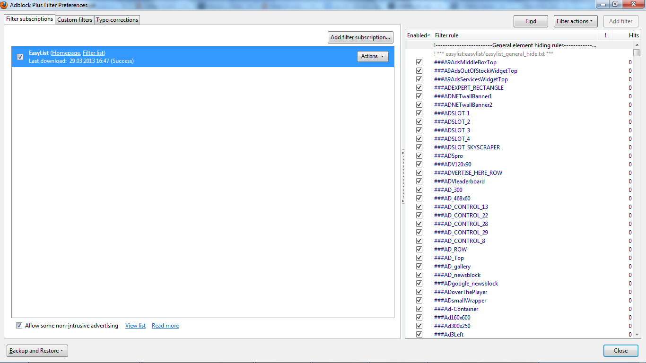Select the ###Ad3Left filter rule
The height and width of the screenshot is (363, 646).
click(448, 335)
